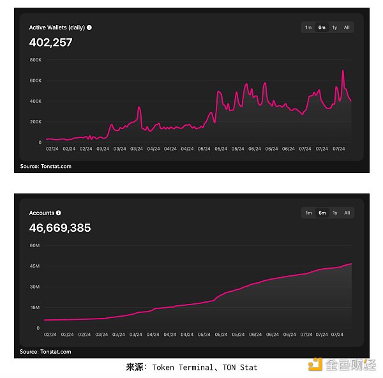Viewport: 383px width, 378px height.
Task: Click the Source: Tonstat.com text under Active Wallets
Action: click(x=46, y=167)
